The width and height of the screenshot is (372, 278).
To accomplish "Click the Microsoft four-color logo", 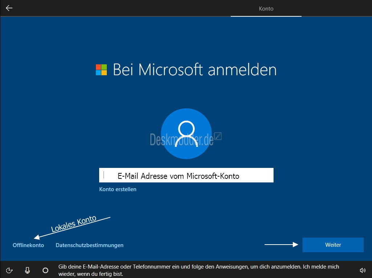I will tap(101, 70).
